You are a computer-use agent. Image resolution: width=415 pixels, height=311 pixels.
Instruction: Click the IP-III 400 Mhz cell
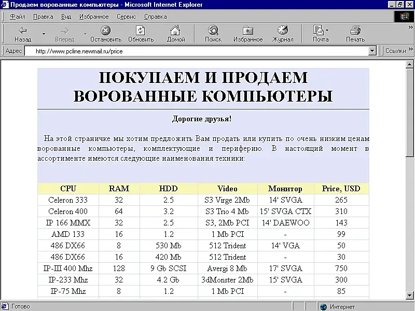point(68,268)
